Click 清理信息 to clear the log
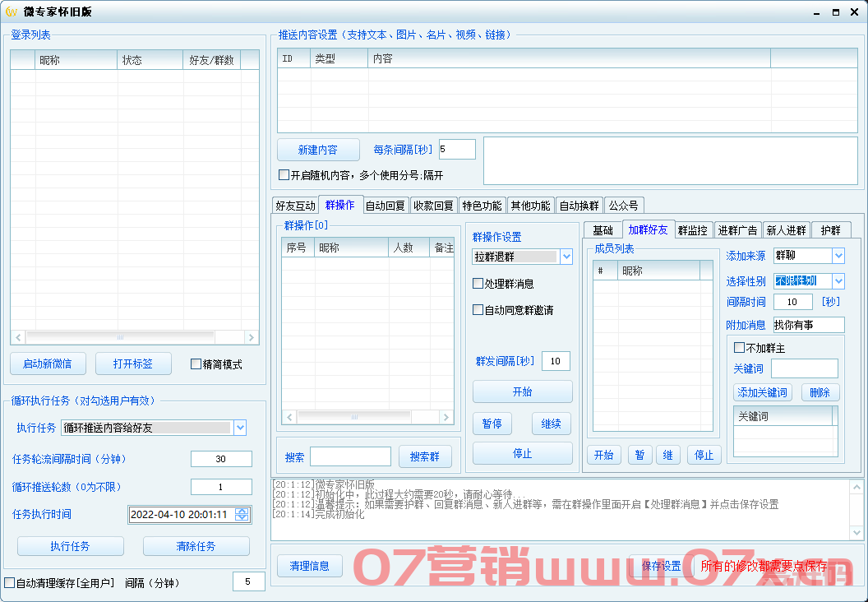 309,566
